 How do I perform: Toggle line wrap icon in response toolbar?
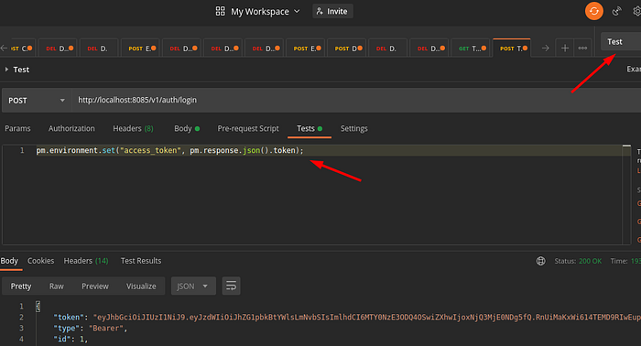click(231, 286)
